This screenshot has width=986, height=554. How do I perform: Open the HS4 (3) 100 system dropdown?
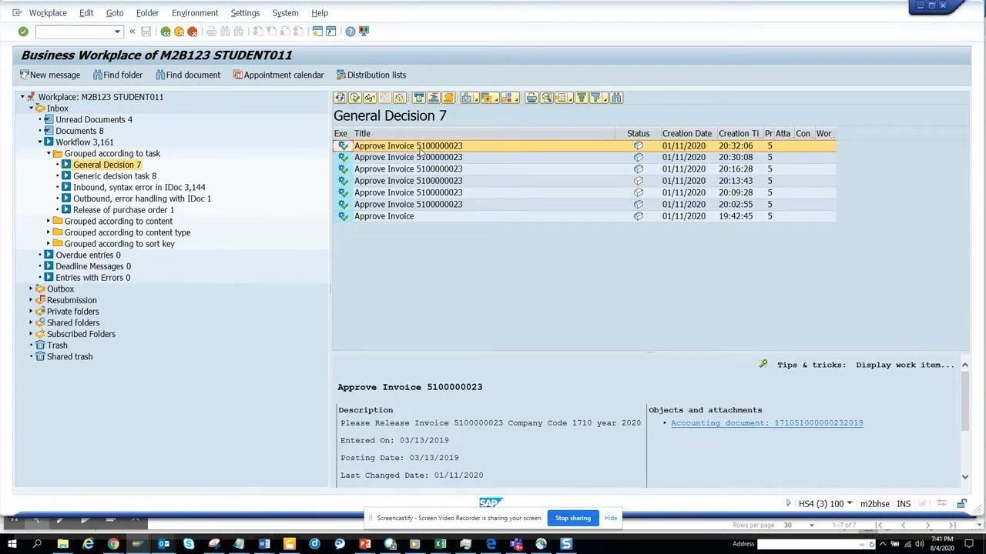click(x=849, y=504)
